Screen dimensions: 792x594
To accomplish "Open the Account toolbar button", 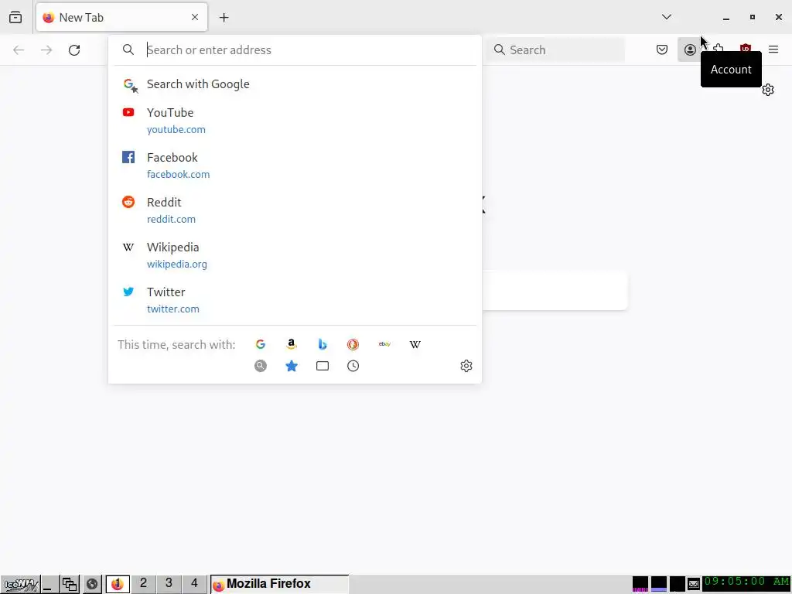I will pos(689,49).
